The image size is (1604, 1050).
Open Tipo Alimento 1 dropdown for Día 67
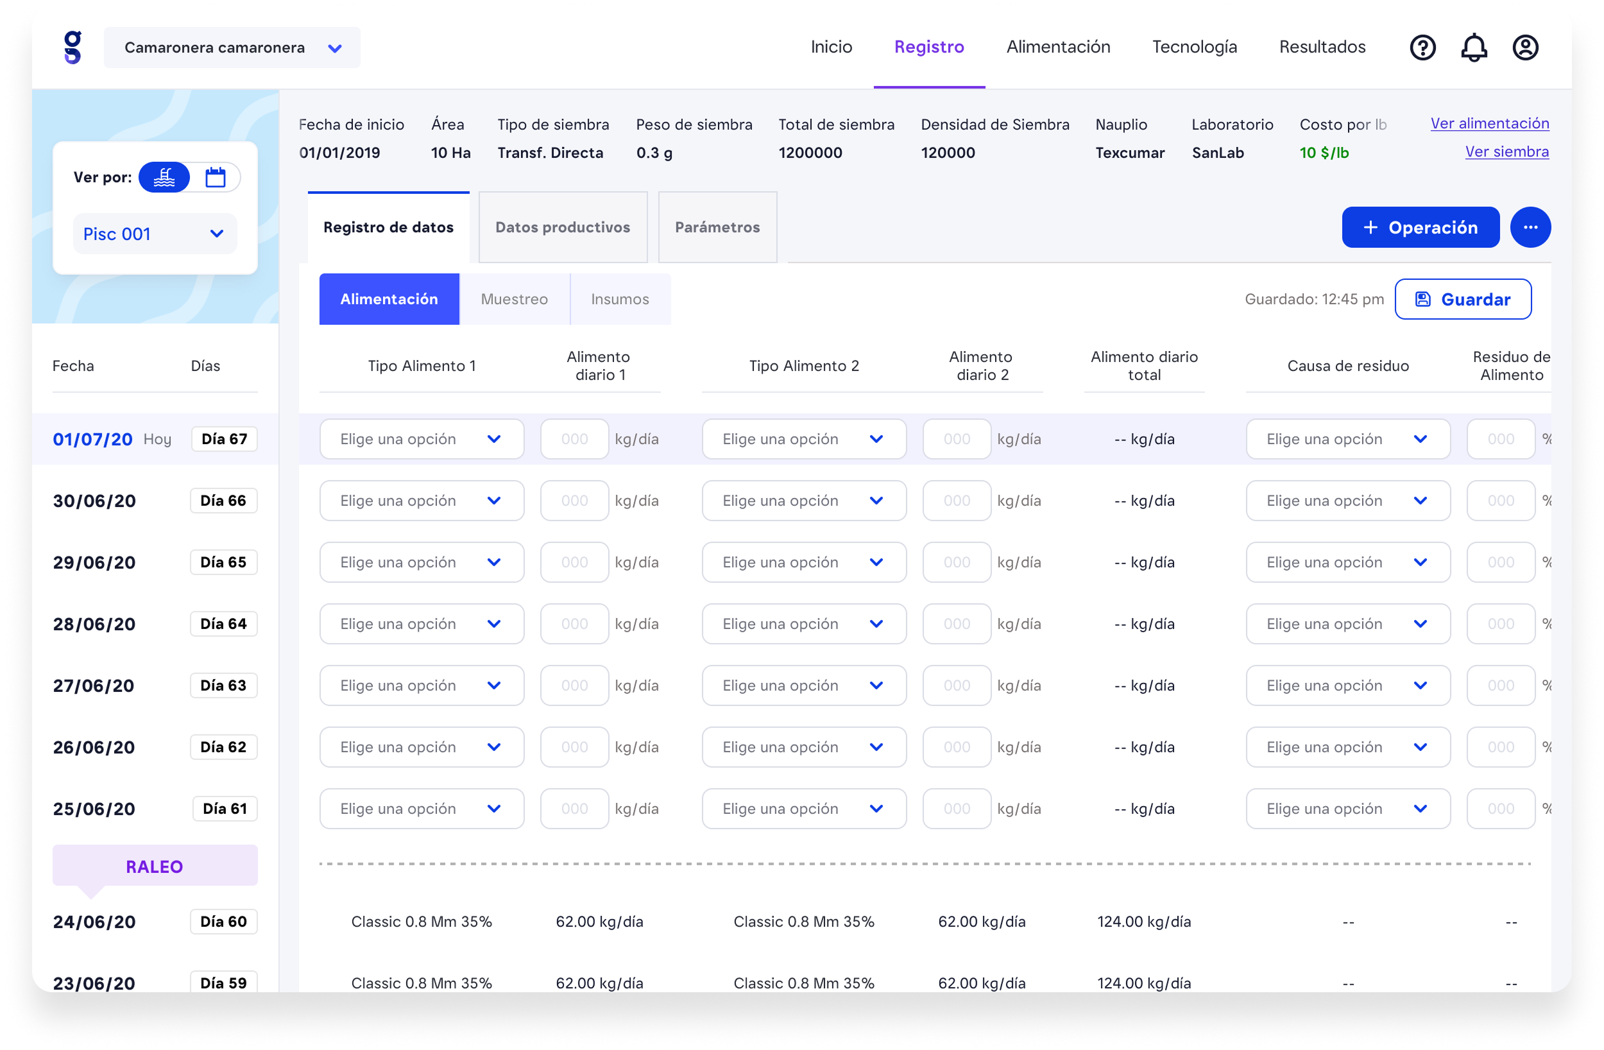point(422,439)
